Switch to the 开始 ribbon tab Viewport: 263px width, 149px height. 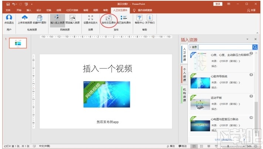click(x=19, y=10)
